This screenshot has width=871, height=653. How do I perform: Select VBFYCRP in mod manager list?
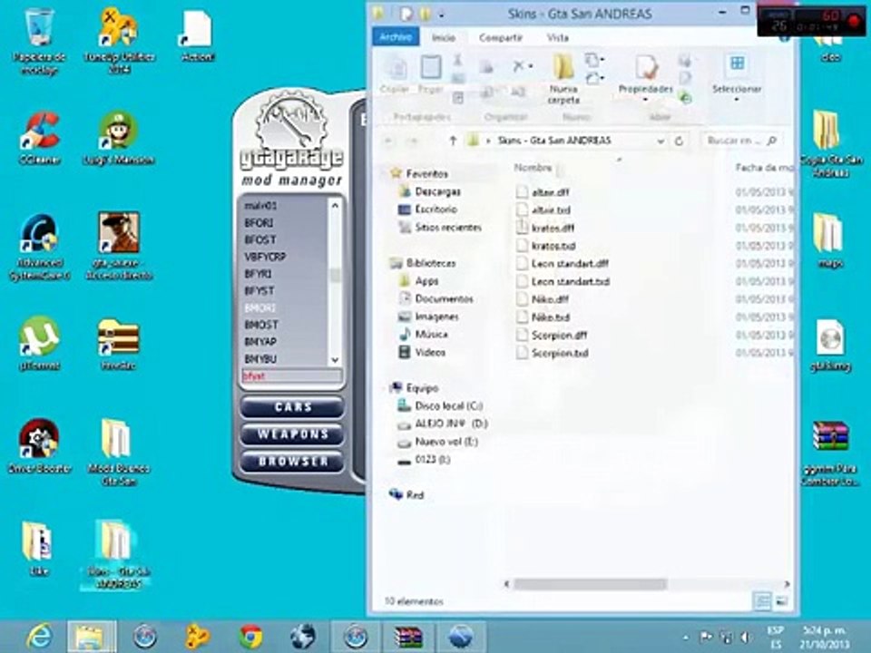coord(265,257)
